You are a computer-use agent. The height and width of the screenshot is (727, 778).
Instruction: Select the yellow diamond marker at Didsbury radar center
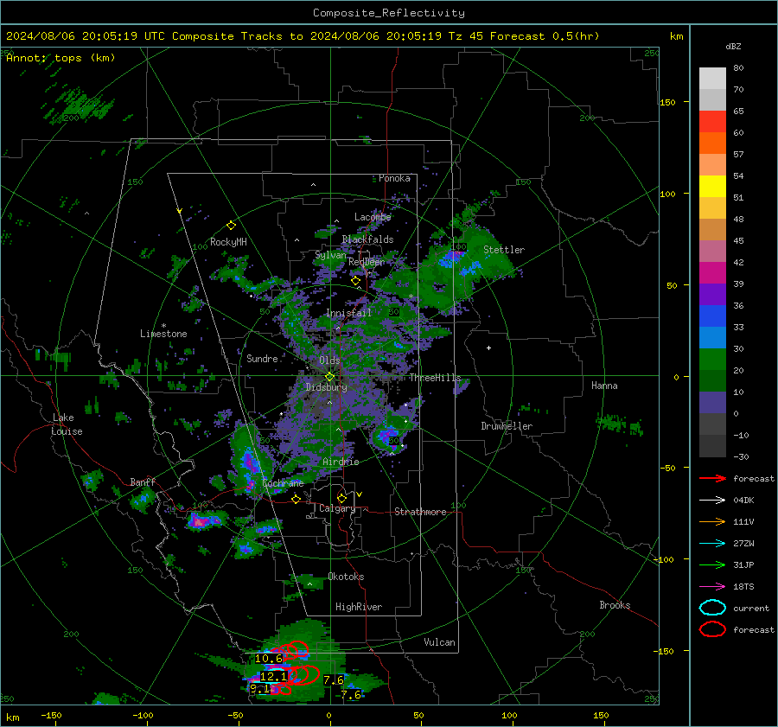pos(329,377)
